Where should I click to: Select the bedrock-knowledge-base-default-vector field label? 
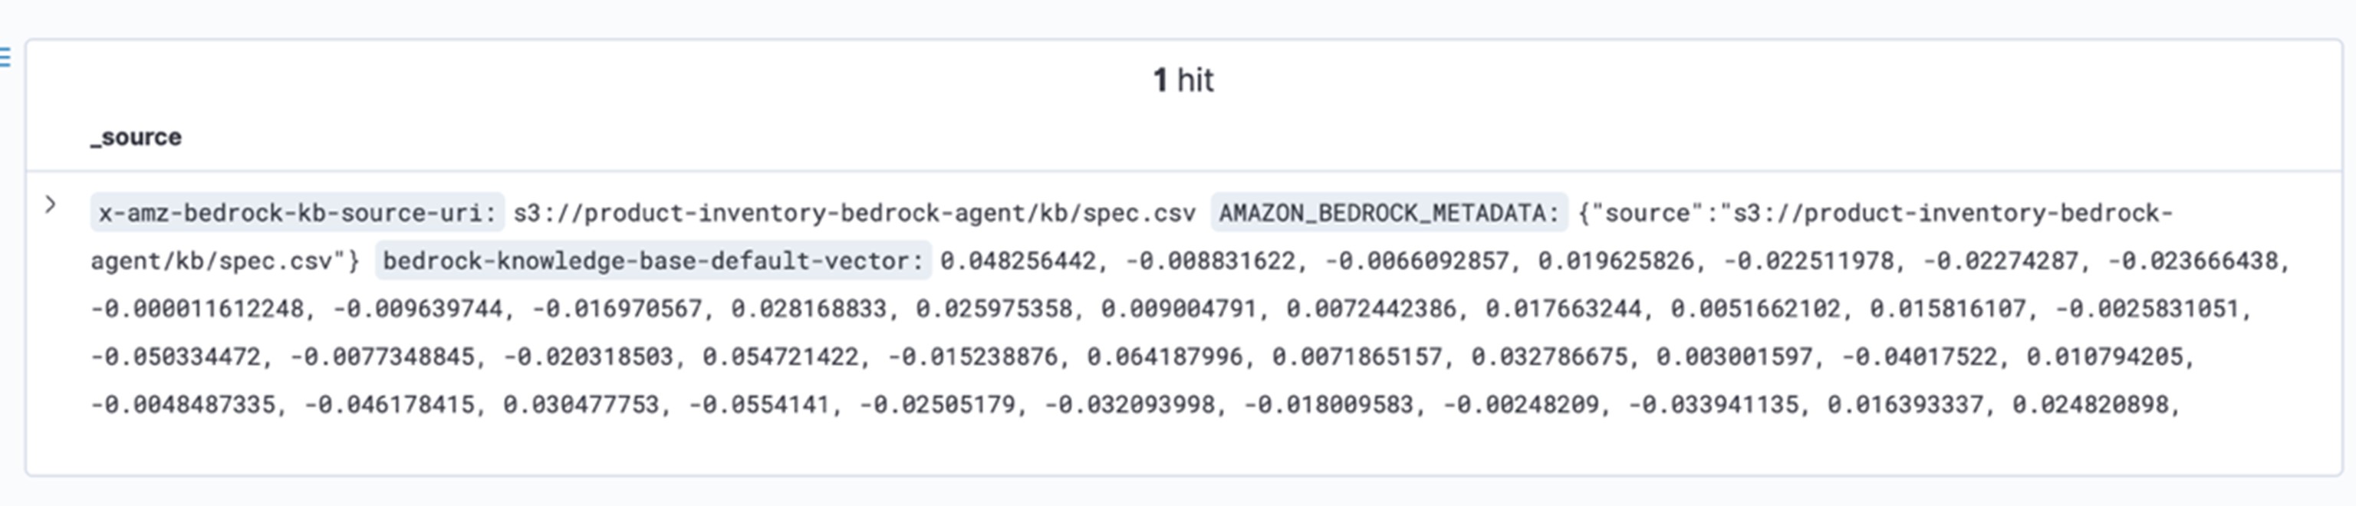tap(653, 261)
